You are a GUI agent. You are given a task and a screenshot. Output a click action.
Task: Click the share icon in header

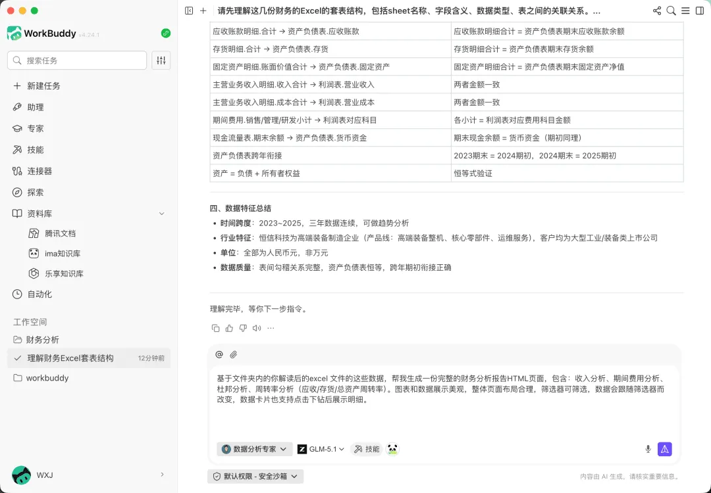(x=656, y=11)
